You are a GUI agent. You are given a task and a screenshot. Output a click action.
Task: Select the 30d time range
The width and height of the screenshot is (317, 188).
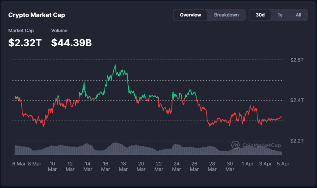260,15
